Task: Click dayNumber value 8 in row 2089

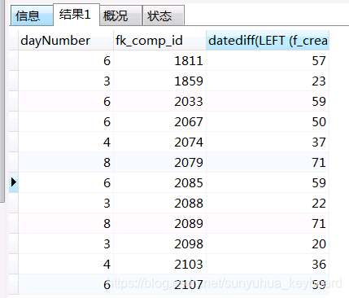Action: [x=66, y=223]
